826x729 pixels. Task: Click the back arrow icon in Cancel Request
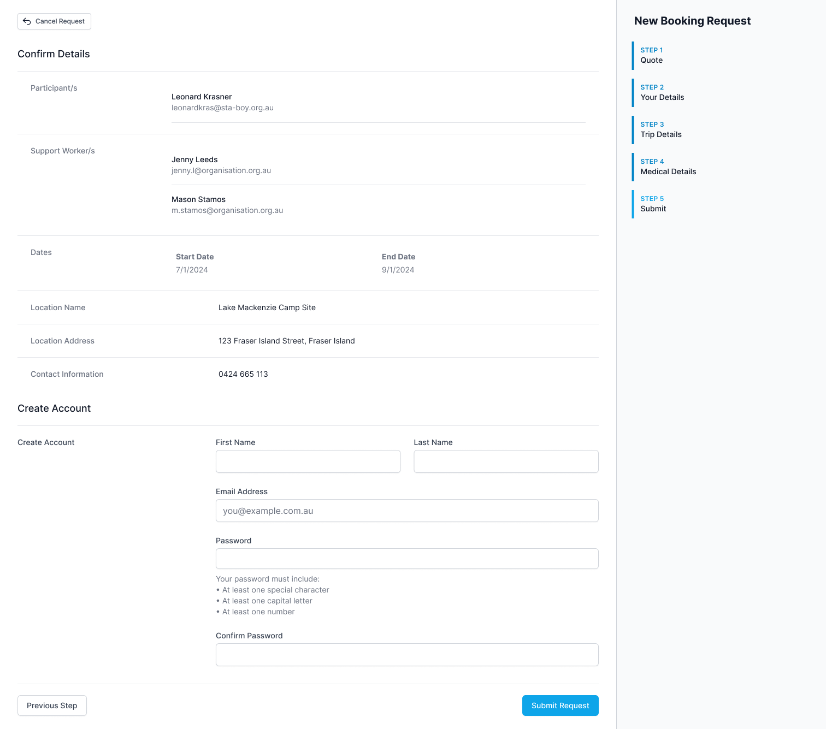pyautogui.click(x=27, y=21)
